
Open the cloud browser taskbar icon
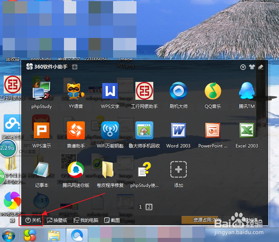[77, 235]
